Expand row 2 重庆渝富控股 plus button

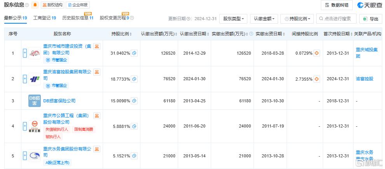[x=25, y=79]
